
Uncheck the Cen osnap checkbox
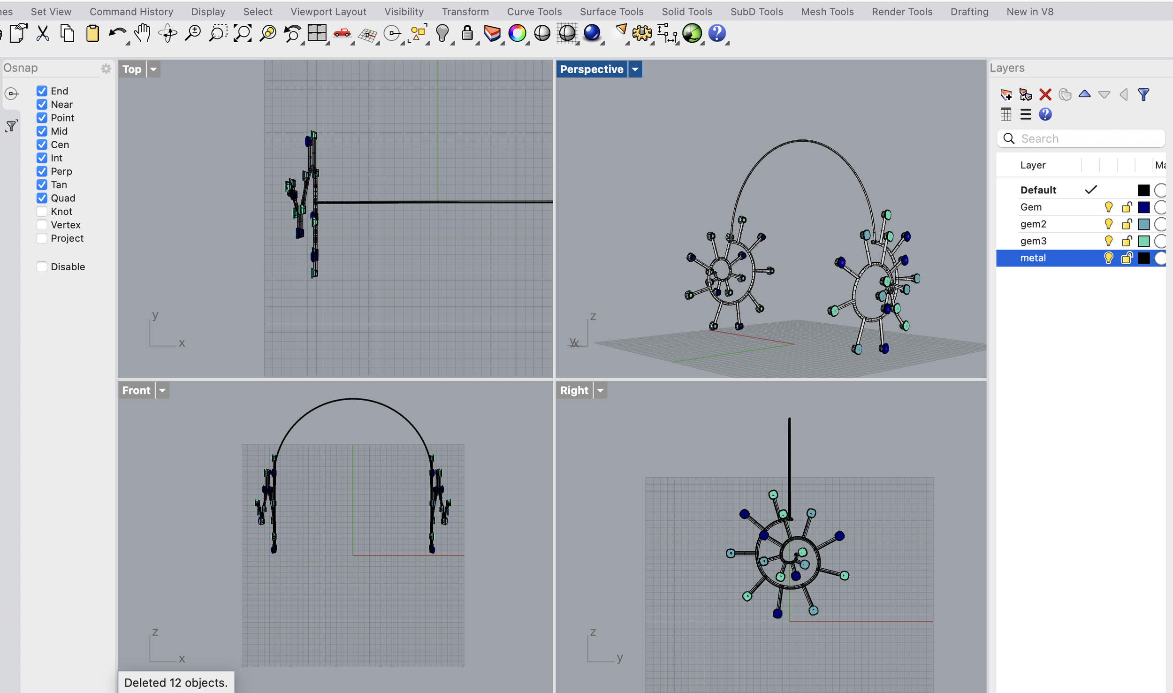(42, 145)
